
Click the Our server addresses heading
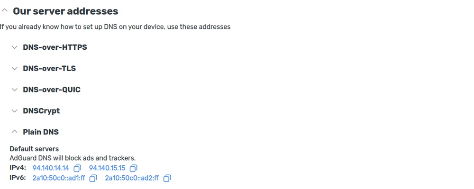tap(65, 11)
